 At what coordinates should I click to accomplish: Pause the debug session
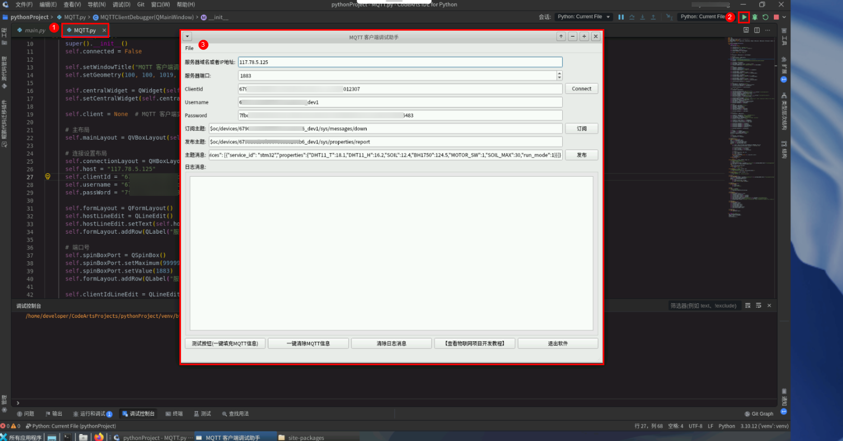[621, 17]
